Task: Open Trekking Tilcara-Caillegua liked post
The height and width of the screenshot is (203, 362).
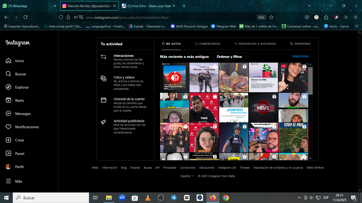Action: 204,77
